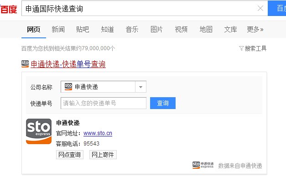The height and width of the screenshot is (177, 286).
Task: Click the dropdown arrow of company selector
Action: (140, 87)
